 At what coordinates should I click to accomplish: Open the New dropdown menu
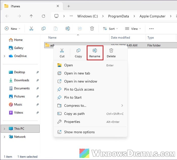13,29
